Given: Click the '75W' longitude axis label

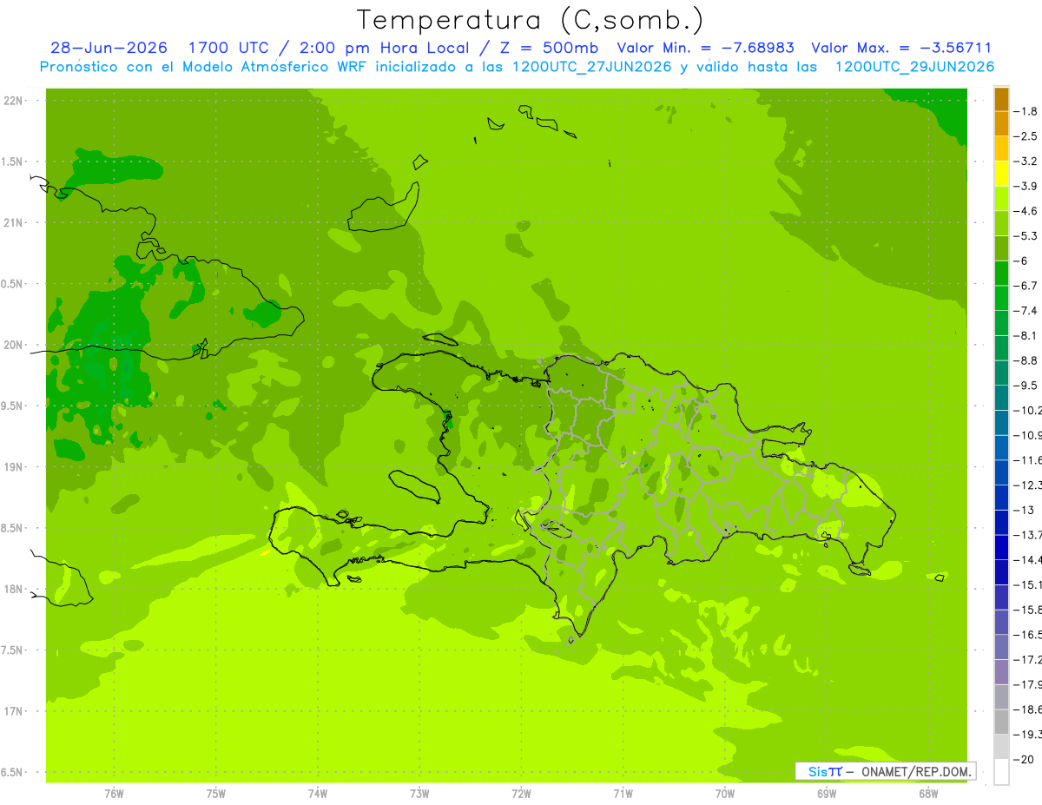Looking at the screenshot, I should click(216, 794).
